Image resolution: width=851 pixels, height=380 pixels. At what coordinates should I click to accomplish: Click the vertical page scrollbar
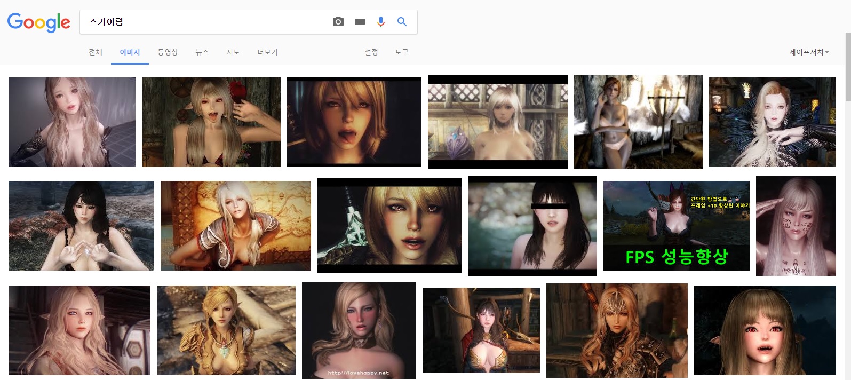(x=848, y=67)
